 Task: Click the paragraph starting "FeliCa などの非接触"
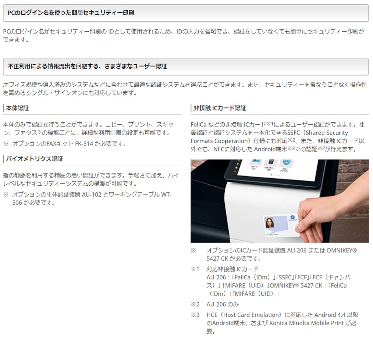(x=278, y=137)
